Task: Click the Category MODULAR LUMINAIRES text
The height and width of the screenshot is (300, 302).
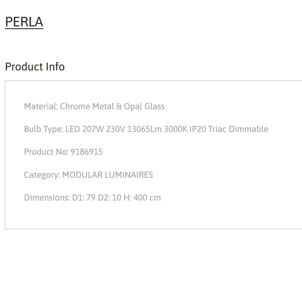Action: pos(88,175)
